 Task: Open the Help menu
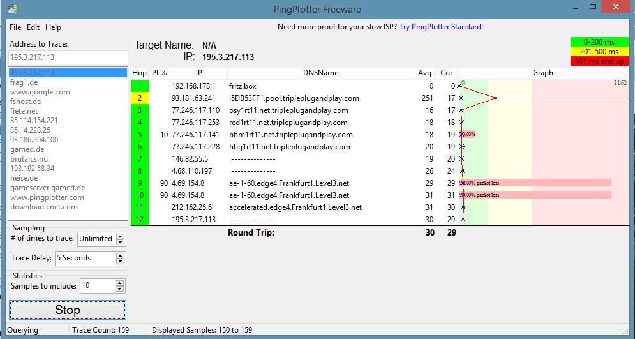(54, 27)
